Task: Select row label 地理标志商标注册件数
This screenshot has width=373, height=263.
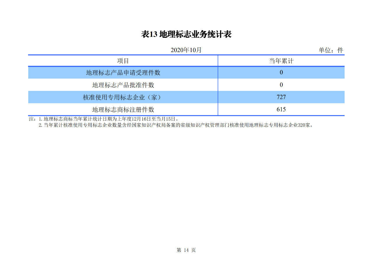Action: pos(123,110)
